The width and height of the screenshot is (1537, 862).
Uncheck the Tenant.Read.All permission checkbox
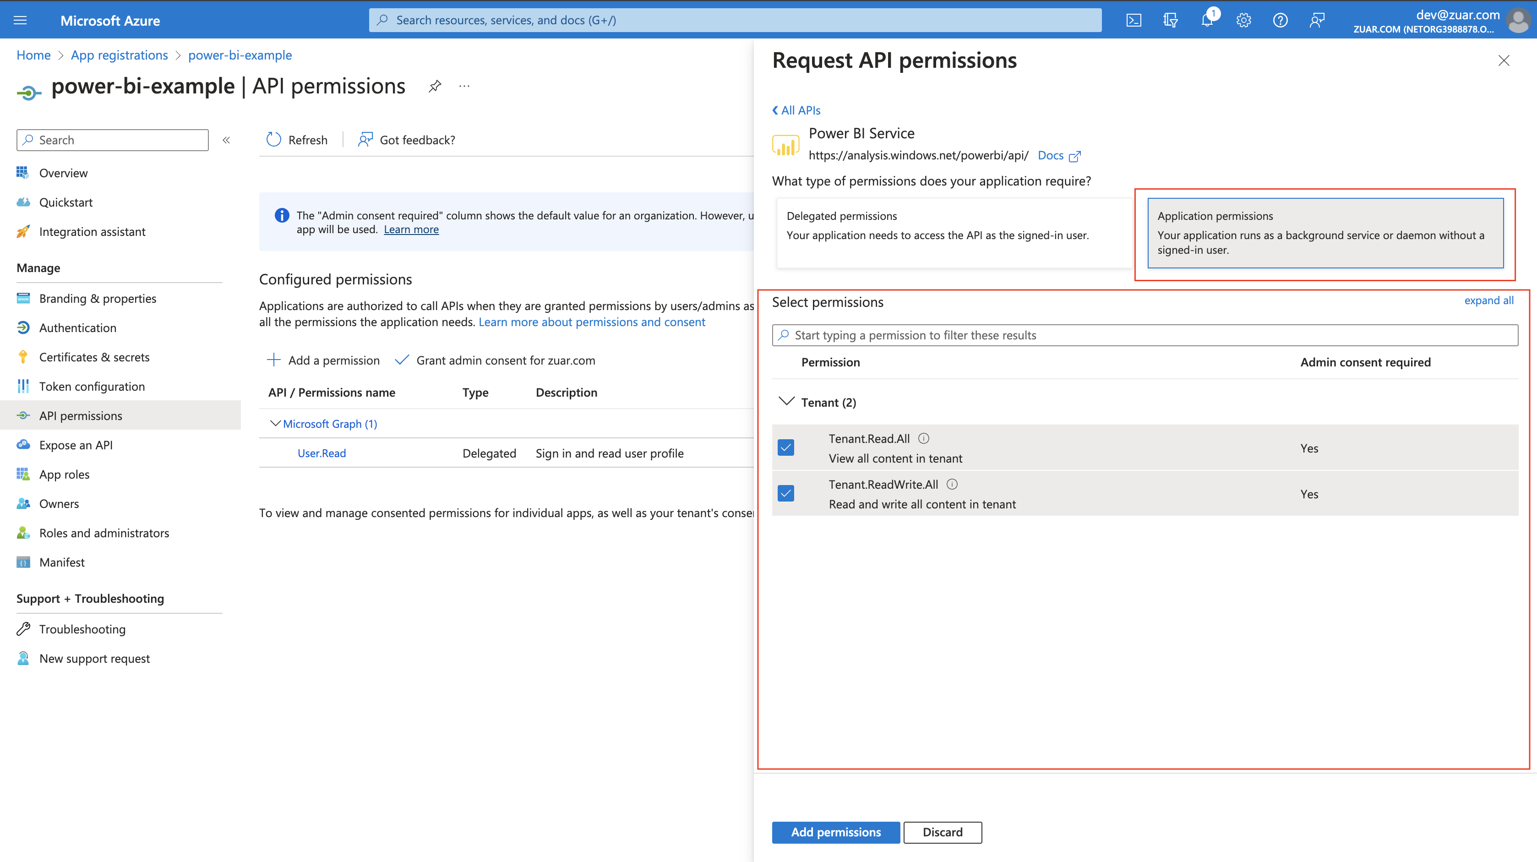click(786, 447)
